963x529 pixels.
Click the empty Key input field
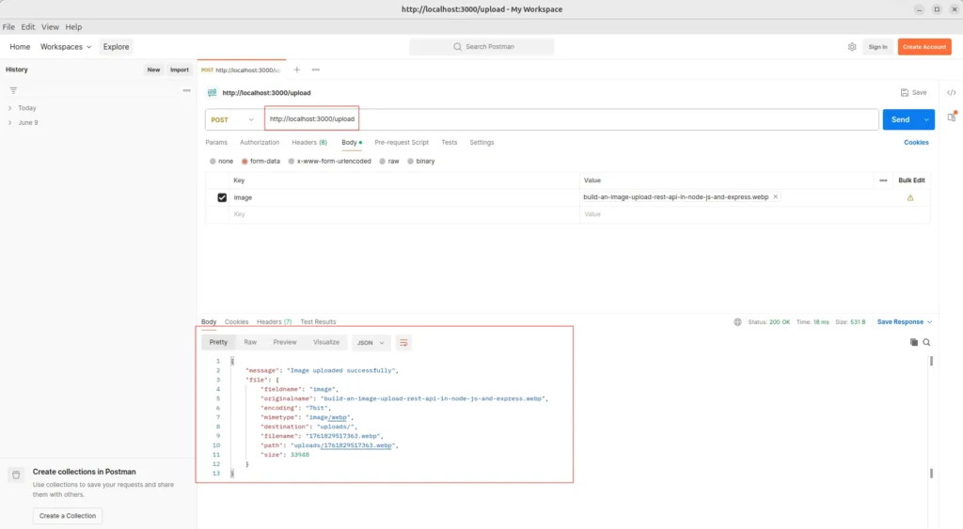tap(404, 214)
